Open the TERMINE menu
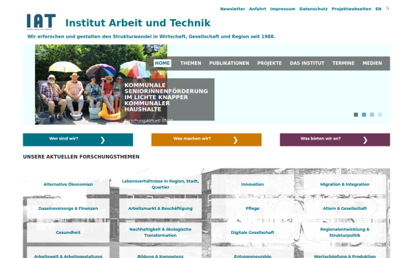 pos(343,63)
